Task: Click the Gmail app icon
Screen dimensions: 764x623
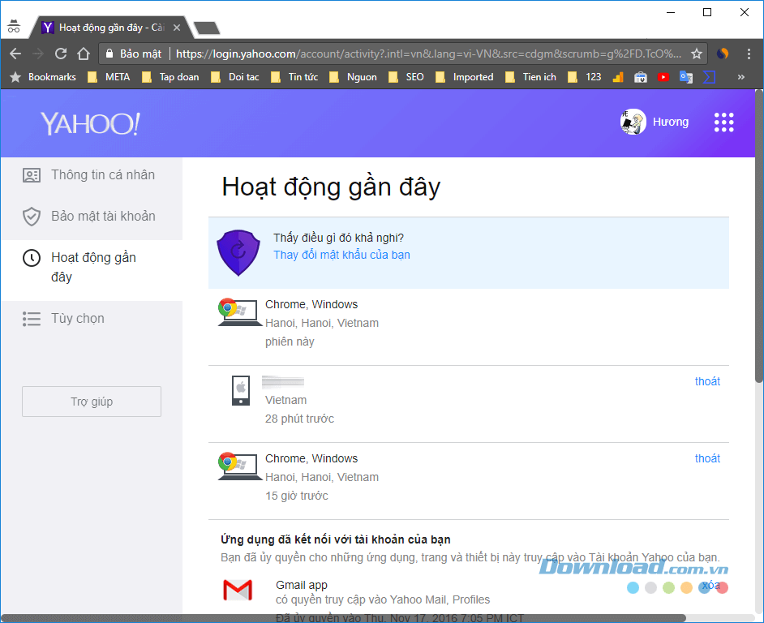Action: (237, 591)
